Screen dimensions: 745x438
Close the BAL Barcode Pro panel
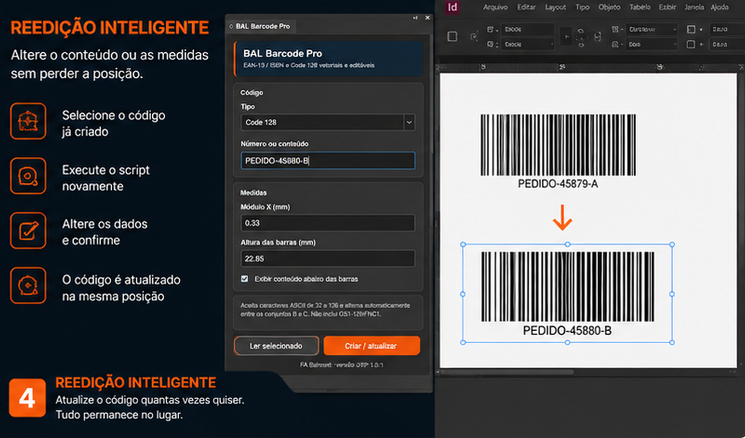[428, 18]
